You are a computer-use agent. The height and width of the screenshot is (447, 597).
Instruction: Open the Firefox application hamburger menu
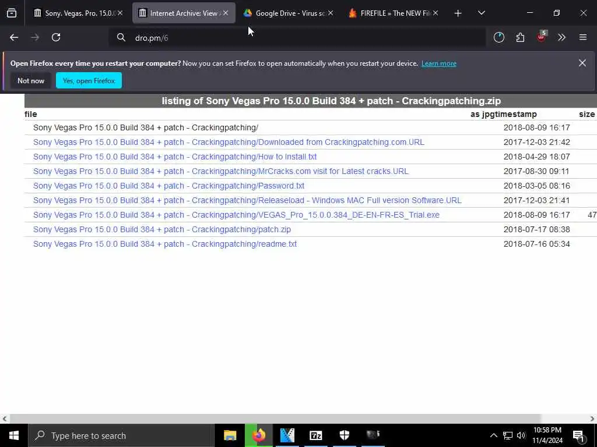[583, 37]
